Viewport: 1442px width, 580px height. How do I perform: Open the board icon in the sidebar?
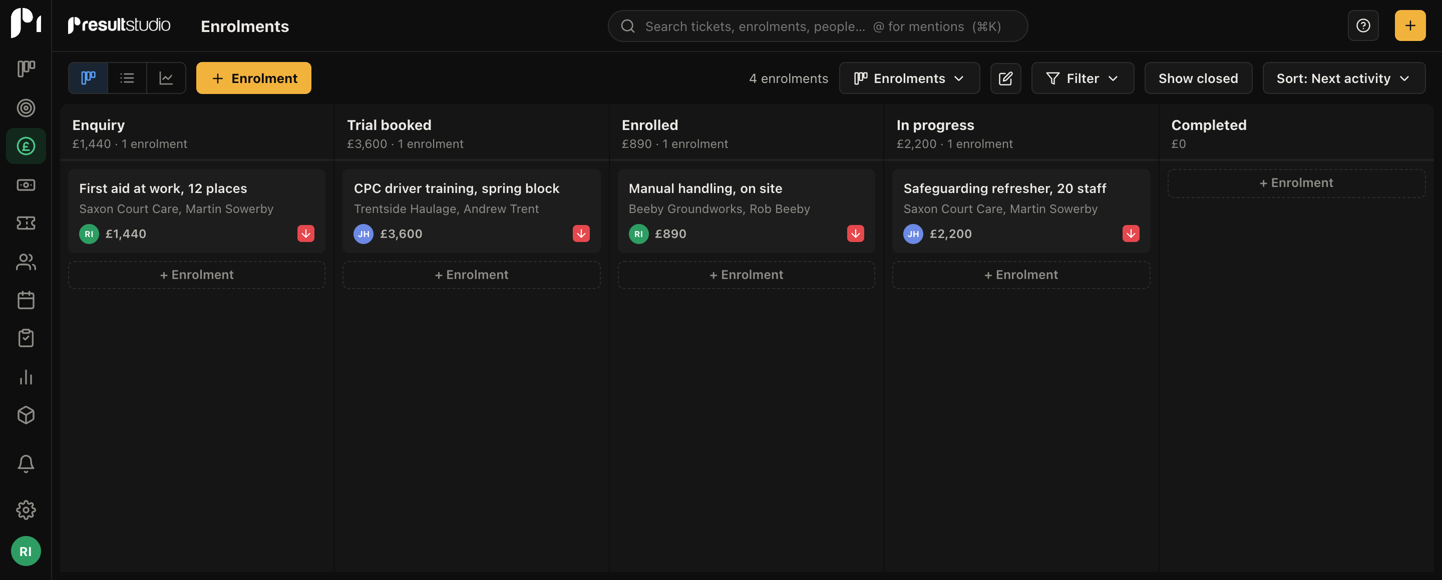click(x=26, y=68)
